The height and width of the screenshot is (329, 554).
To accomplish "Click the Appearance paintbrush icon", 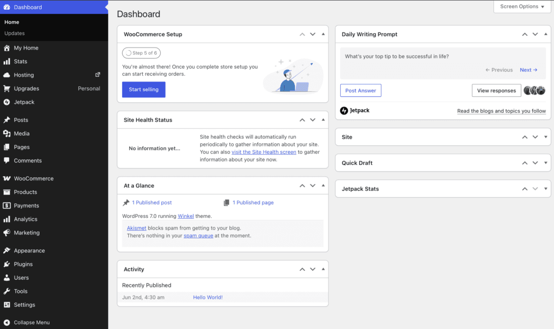I will pos(6,251).
